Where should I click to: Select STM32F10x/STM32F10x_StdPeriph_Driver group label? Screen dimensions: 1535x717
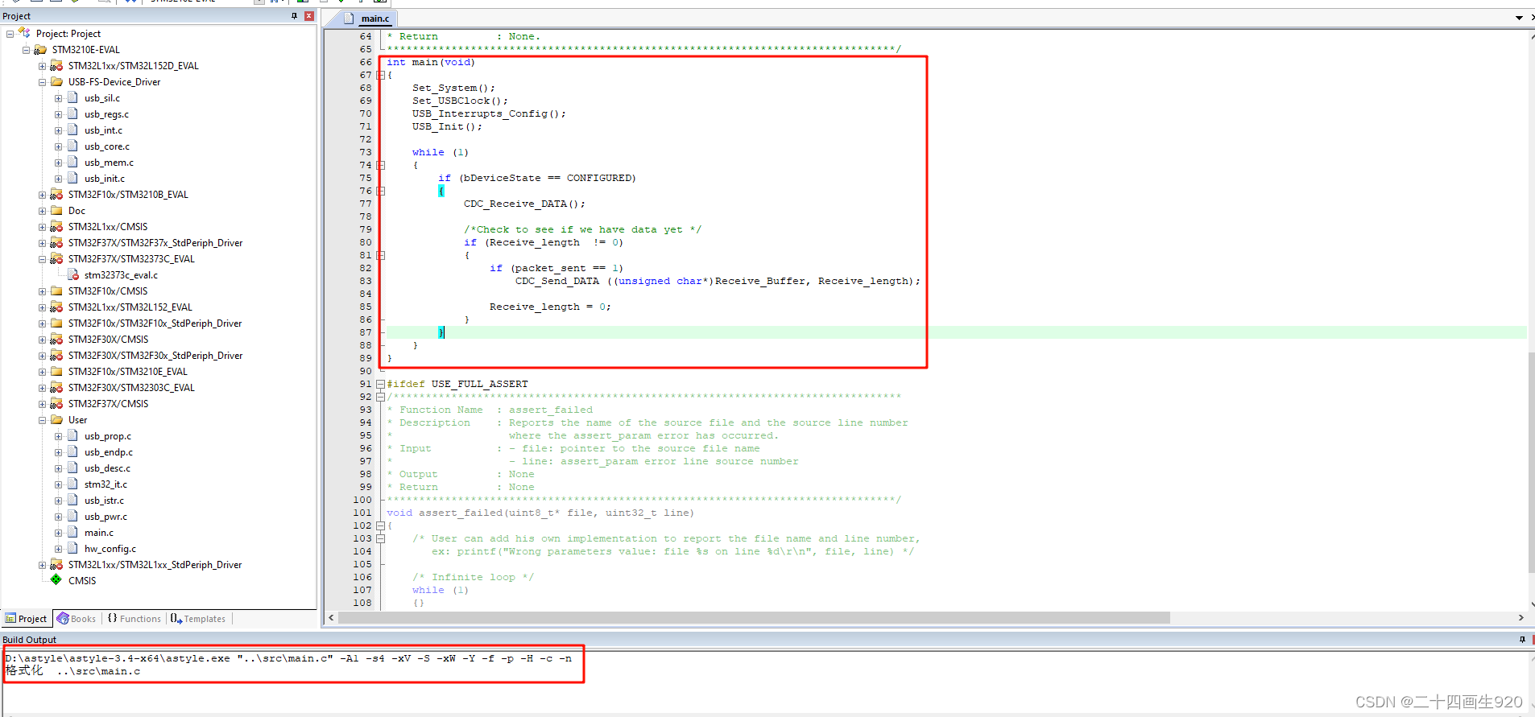(155, 323)
